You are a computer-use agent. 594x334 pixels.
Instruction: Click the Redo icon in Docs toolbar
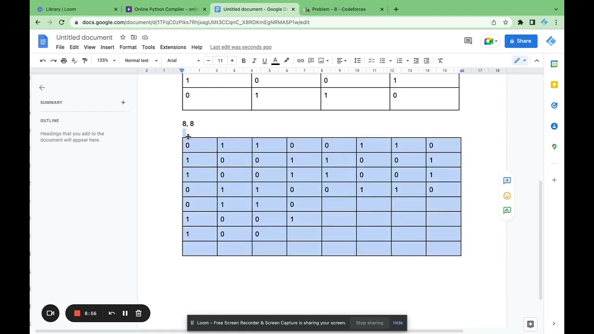coord(53,61)
